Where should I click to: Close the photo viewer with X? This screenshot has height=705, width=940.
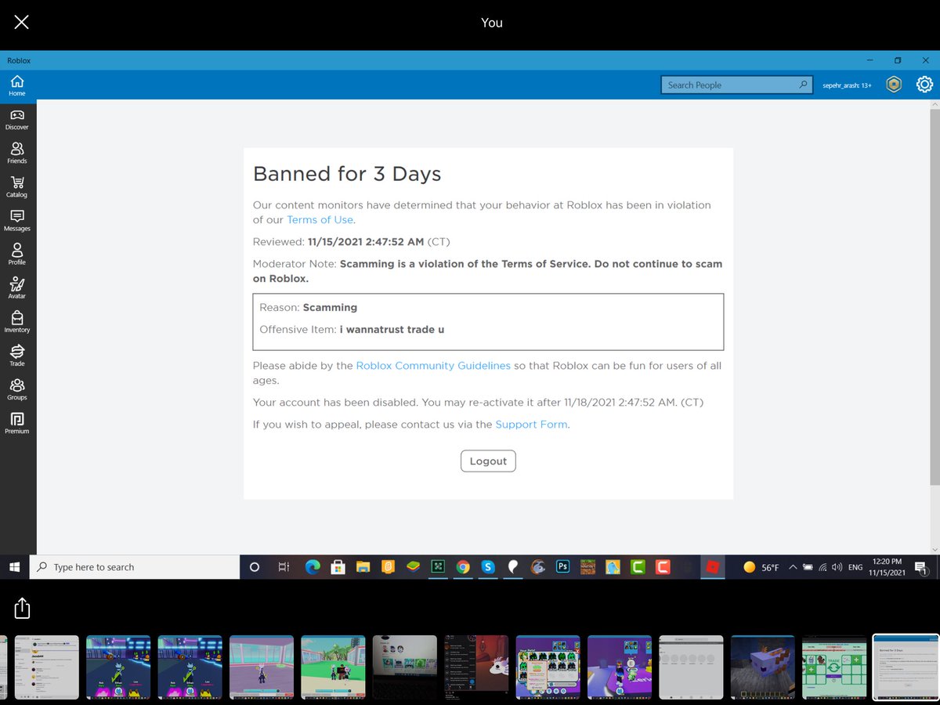[x=21, y=22]
